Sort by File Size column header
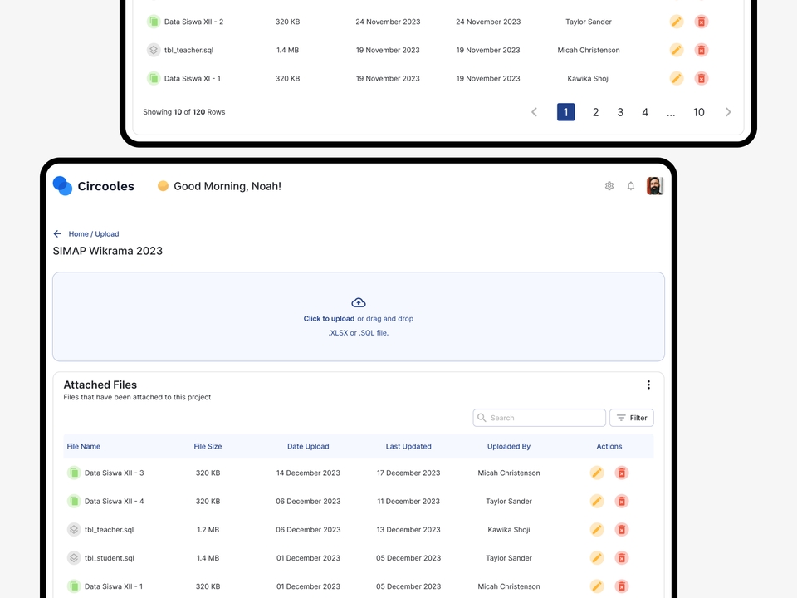 (x=208, y=447)
